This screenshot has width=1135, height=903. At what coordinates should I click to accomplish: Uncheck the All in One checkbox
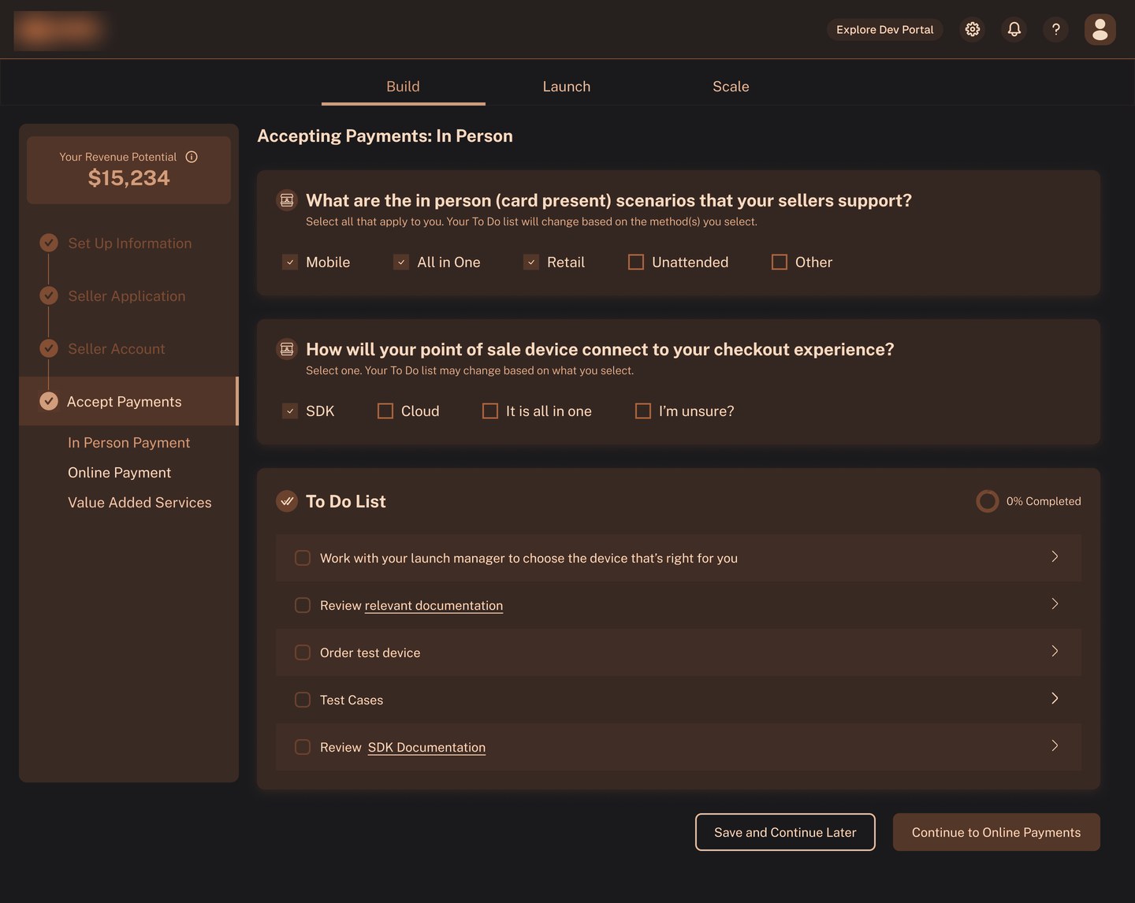coord(401,262)
